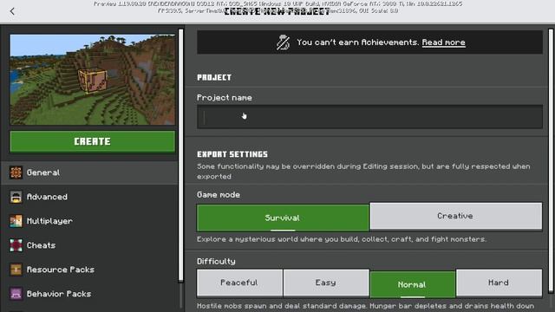Click the Project section heading

214,77
